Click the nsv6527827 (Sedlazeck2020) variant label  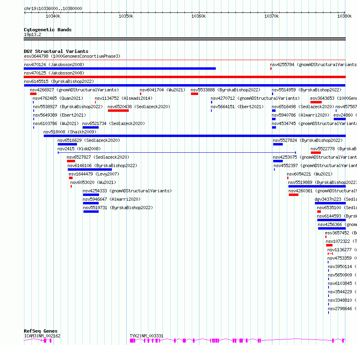(98, 157)
